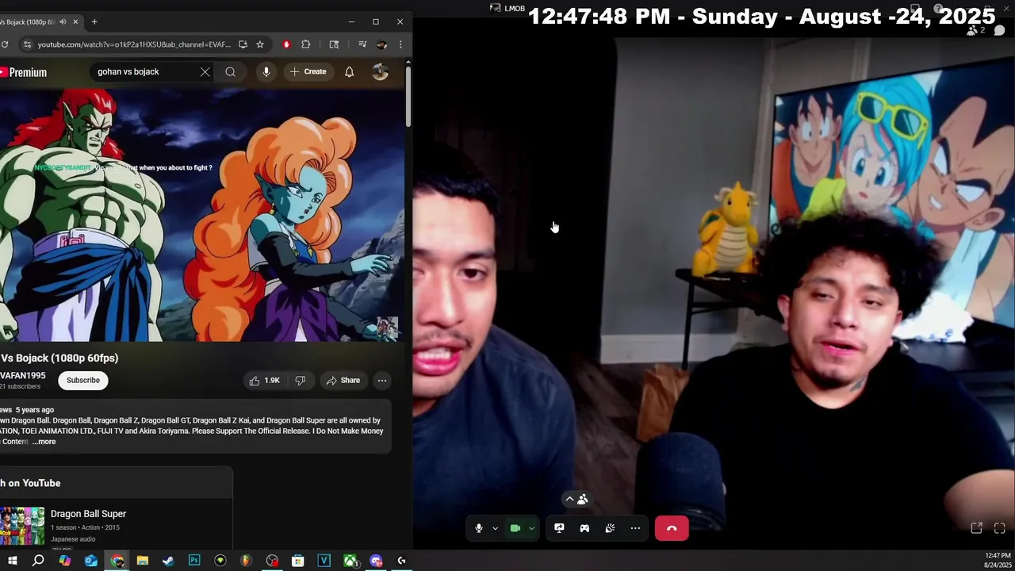1015x571 pixels.
Task: Enter fullscreen in the call window
Action: (999, 528)
